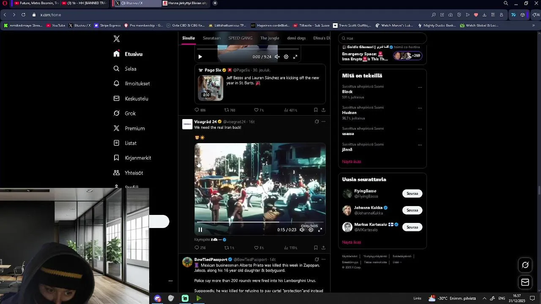Like the Visegrád 24 post
Screen dimensions: 541x304
[x=259, y=248]
